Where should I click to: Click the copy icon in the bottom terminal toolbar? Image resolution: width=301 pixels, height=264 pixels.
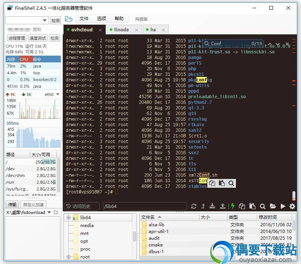[x=242, y=206]
